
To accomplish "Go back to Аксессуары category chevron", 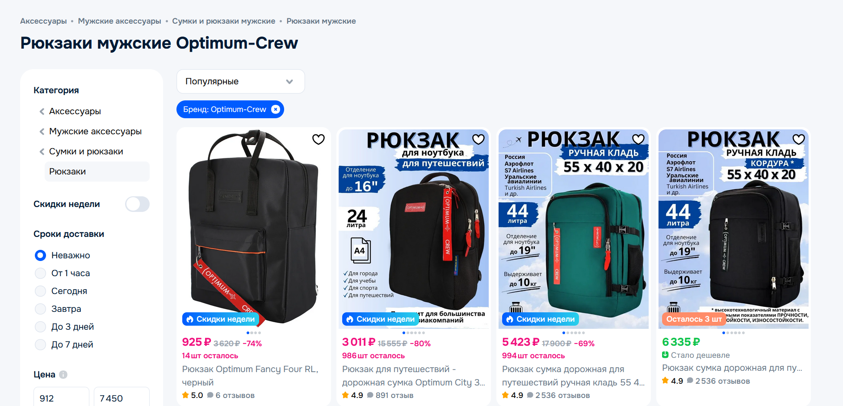I will (x=42, y=112).
